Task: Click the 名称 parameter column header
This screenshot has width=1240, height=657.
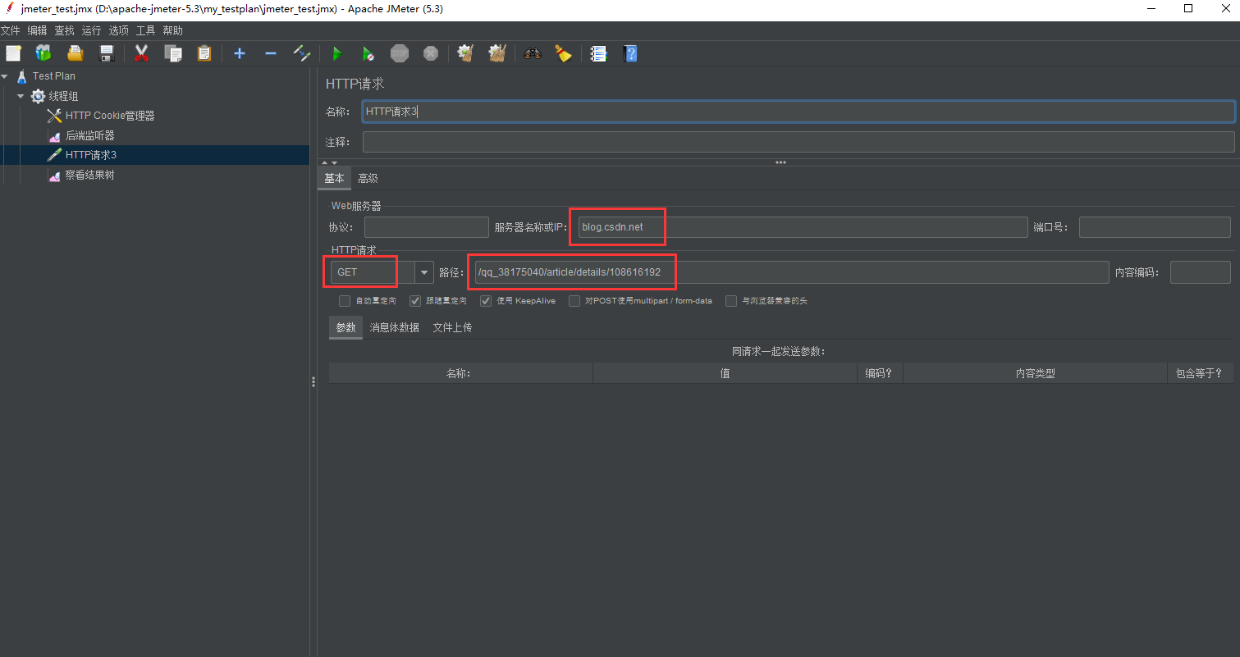Action: (x=460, y=373)
